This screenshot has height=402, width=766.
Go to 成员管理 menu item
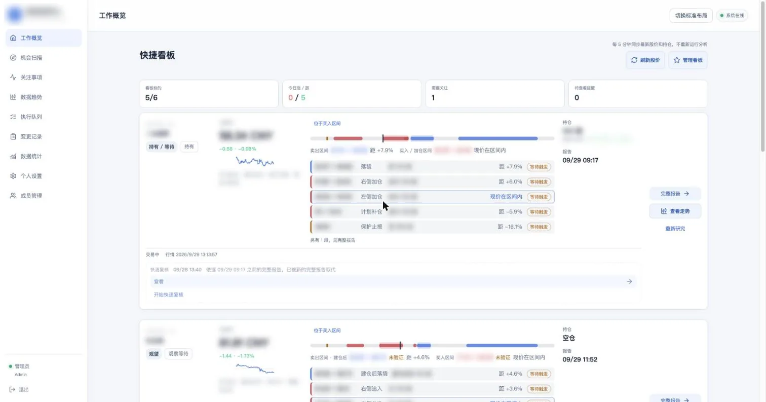44,196
